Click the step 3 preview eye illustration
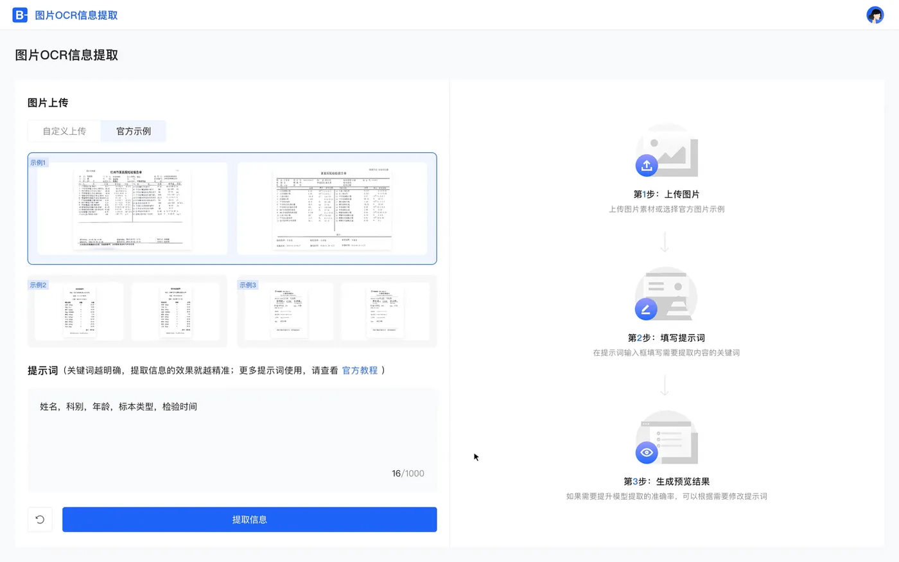The width and height of the screenshot is (899, 562). (x=667, y=437)
